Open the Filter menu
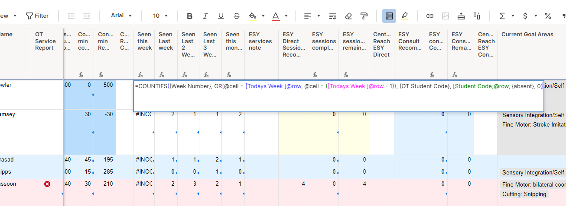 pos(37,16)
